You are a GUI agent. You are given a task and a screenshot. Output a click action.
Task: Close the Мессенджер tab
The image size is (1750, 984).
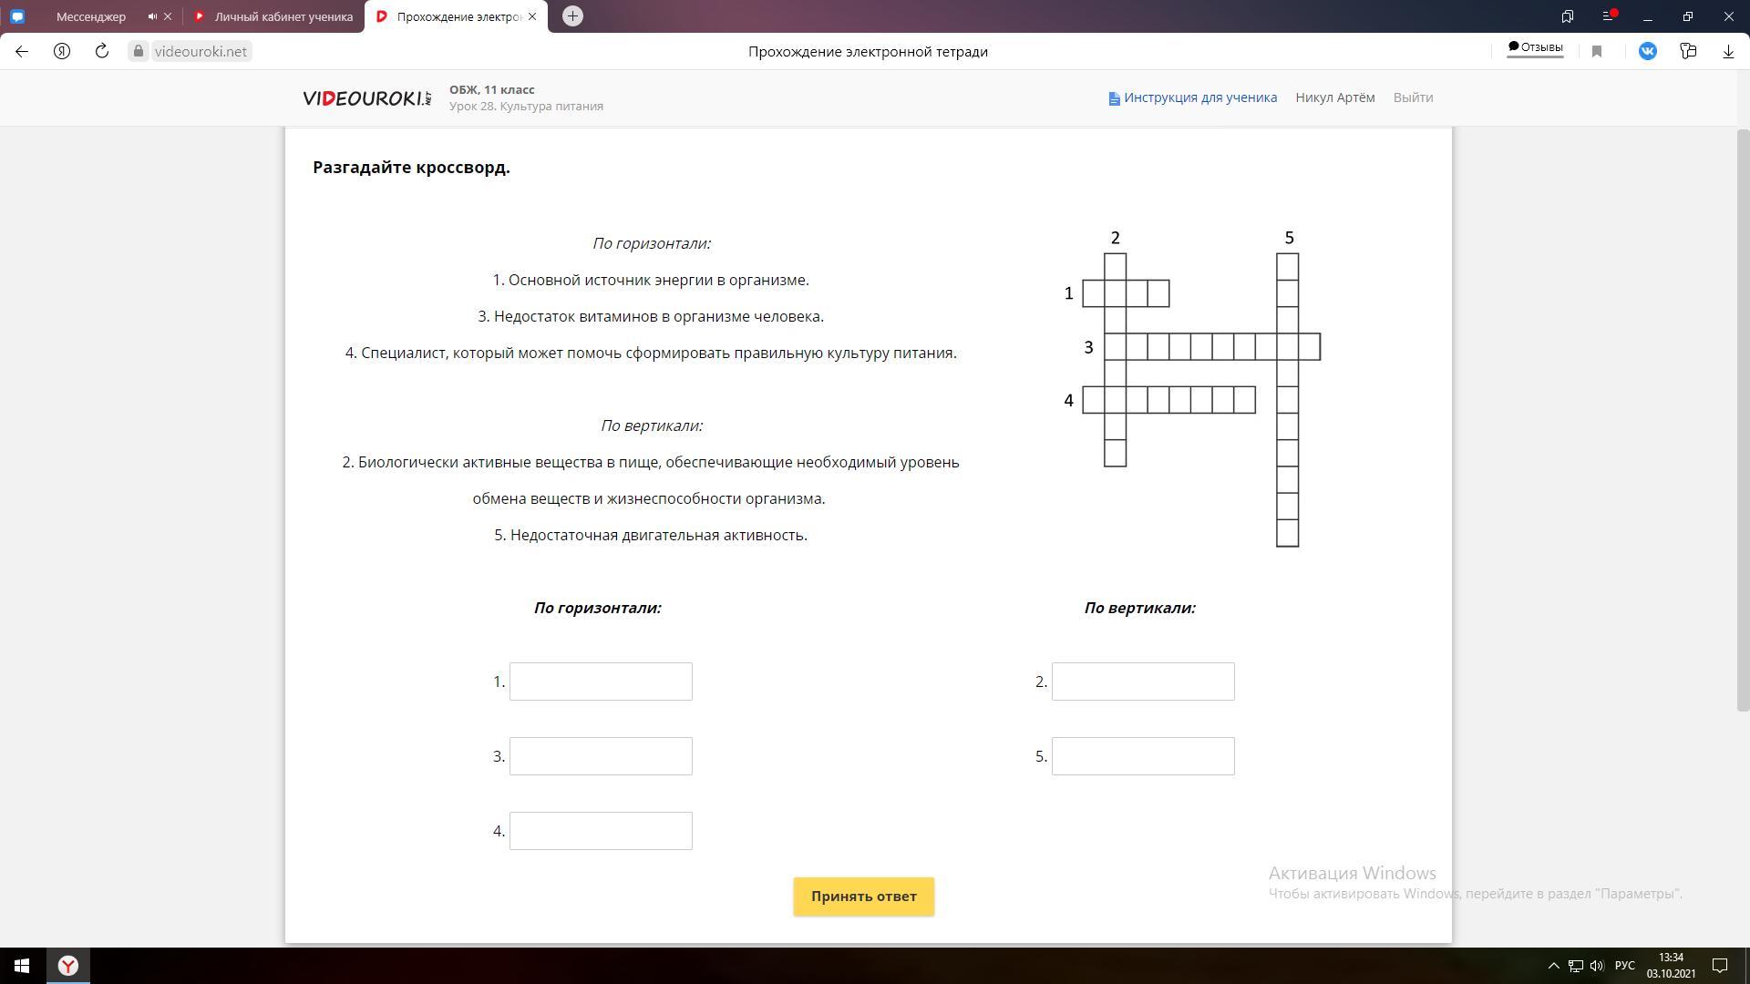tap(168, 16)
